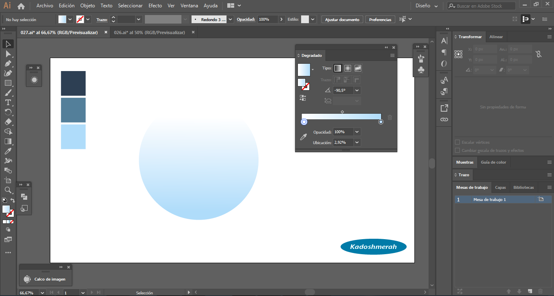The image size is (554, 296).
Task: Pick color with Degradado panel eyedropper
Action: [x=303, y=137]
